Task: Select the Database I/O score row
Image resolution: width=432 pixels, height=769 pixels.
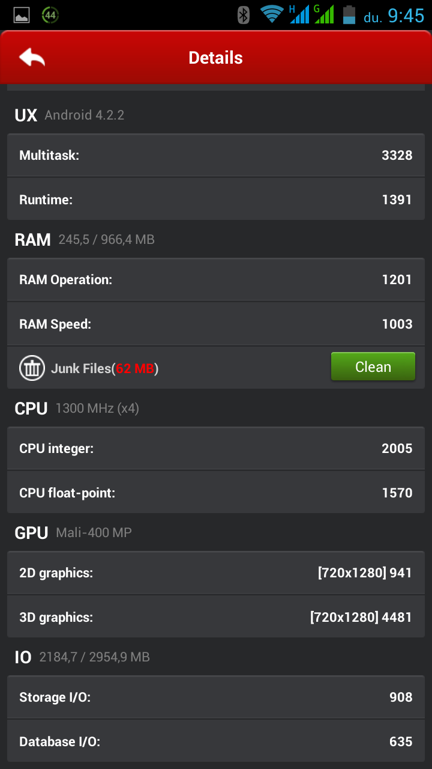Action: [216, 742]
